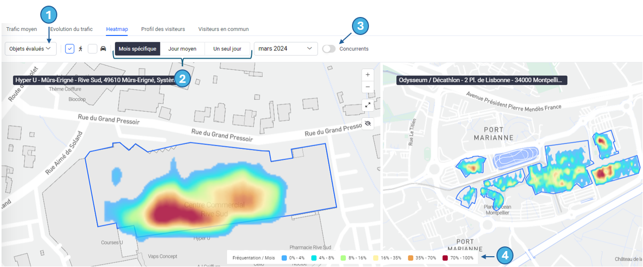Click the 0% - 4% blue legend swatch
Viewport: 643px width, 267px height.
coord(284,257)
